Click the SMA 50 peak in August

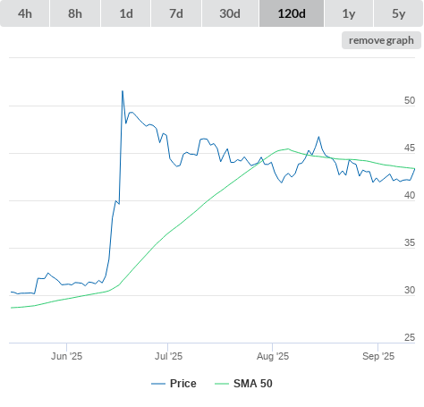pos(288,148)
